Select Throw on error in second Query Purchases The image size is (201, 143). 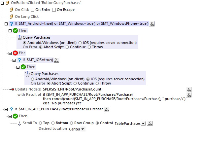click(97, 84)
